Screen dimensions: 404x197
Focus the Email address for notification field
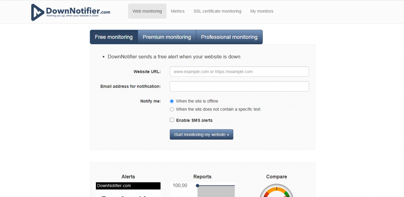point(239,86)
